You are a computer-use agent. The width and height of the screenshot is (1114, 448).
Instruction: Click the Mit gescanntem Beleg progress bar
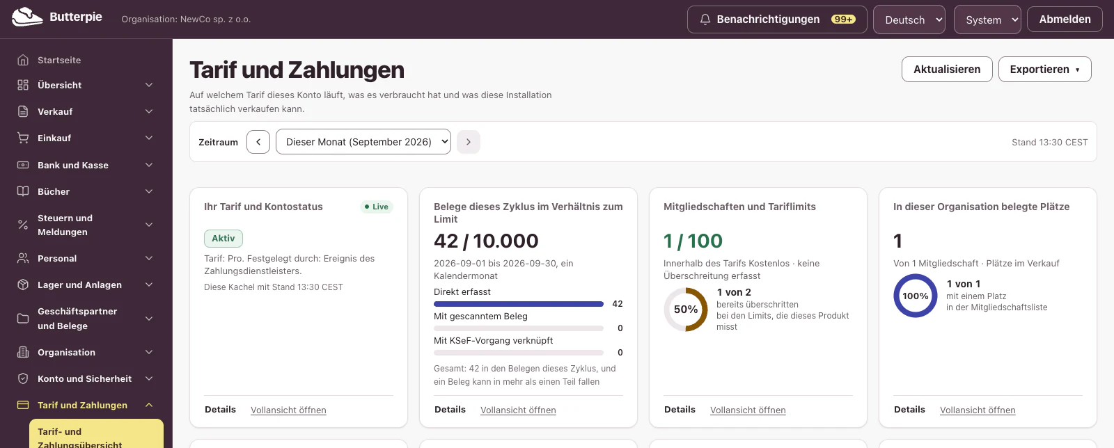519,328
